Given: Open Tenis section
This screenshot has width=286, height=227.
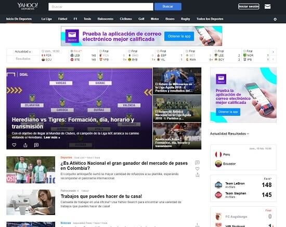Looking at the screenshot, I should tap(87, 19).
